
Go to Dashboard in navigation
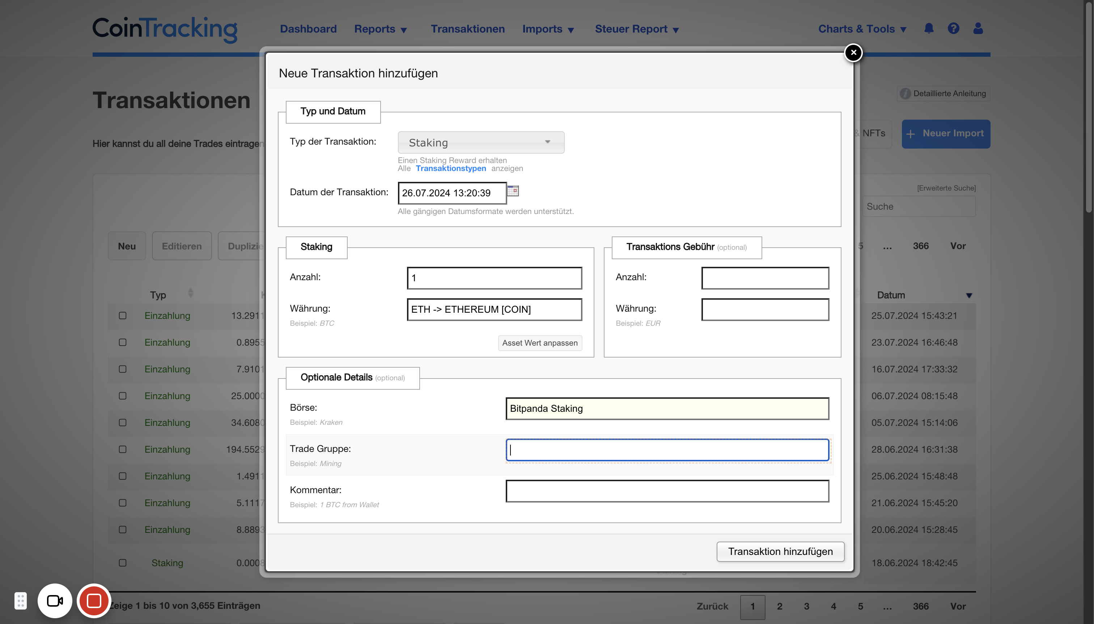308,29
